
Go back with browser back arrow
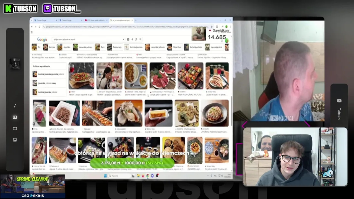(32, 27)
